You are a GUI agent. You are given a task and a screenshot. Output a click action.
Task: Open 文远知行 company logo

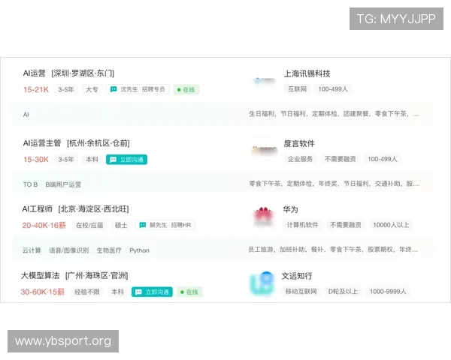pyautogui.click(x=262, y=283)
